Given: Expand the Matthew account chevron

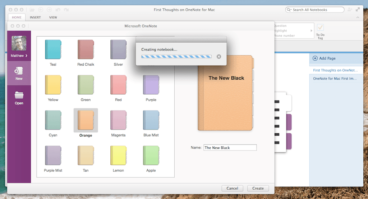Looking at the screenshot, I should tap(26, 56).
